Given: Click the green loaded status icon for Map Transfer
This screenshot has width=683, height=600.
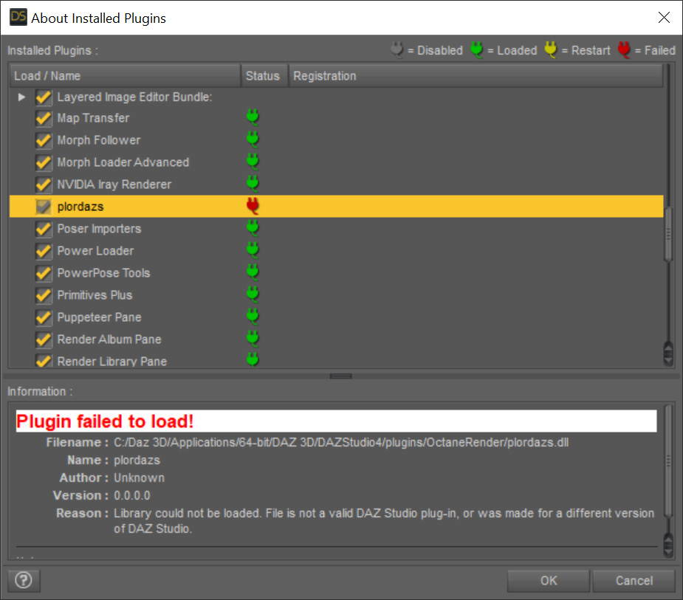Looking at the screenshot, I should [x=253, y=117].
